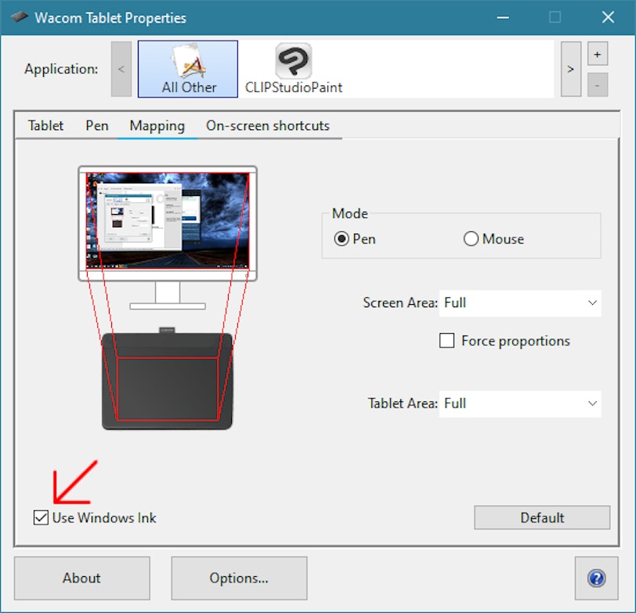Open the Pen tab
Viewport: 636px width, 613px height.
[97, 125]
